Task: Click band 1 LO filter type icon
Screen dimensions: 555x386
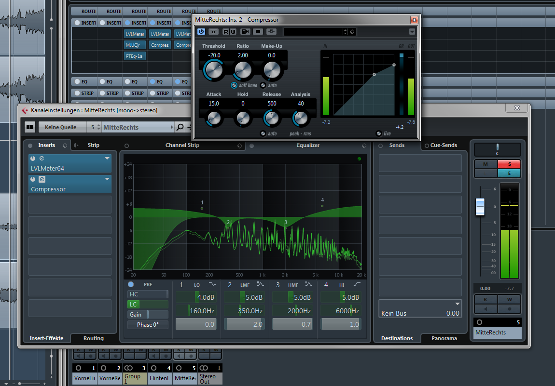Action: (x=212, y=284)
